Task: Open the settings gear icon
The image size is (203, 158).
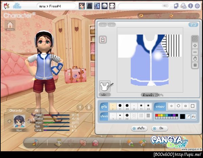Action: pyautogui.click(x=197, y=6)
